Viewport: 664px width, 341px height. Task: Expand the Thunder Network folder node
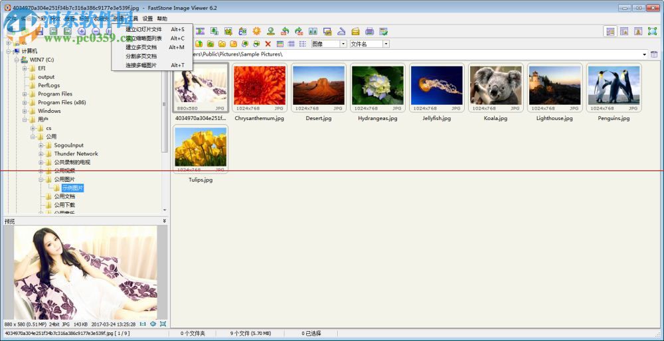41,153
